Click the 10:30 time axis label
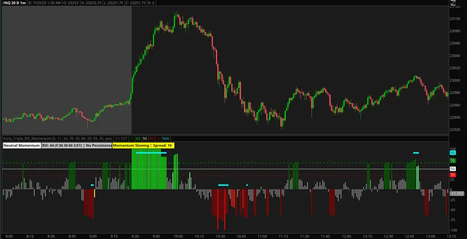467x239 pixels. pos(220,236)
